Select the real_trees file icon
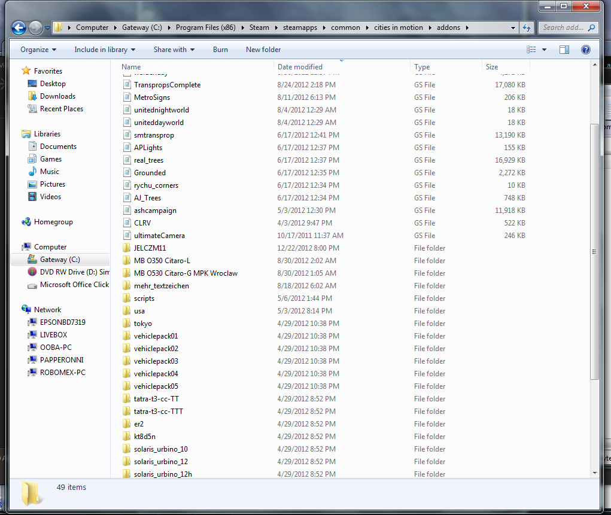This screenshot has height=515, width=611. [127, 160]
